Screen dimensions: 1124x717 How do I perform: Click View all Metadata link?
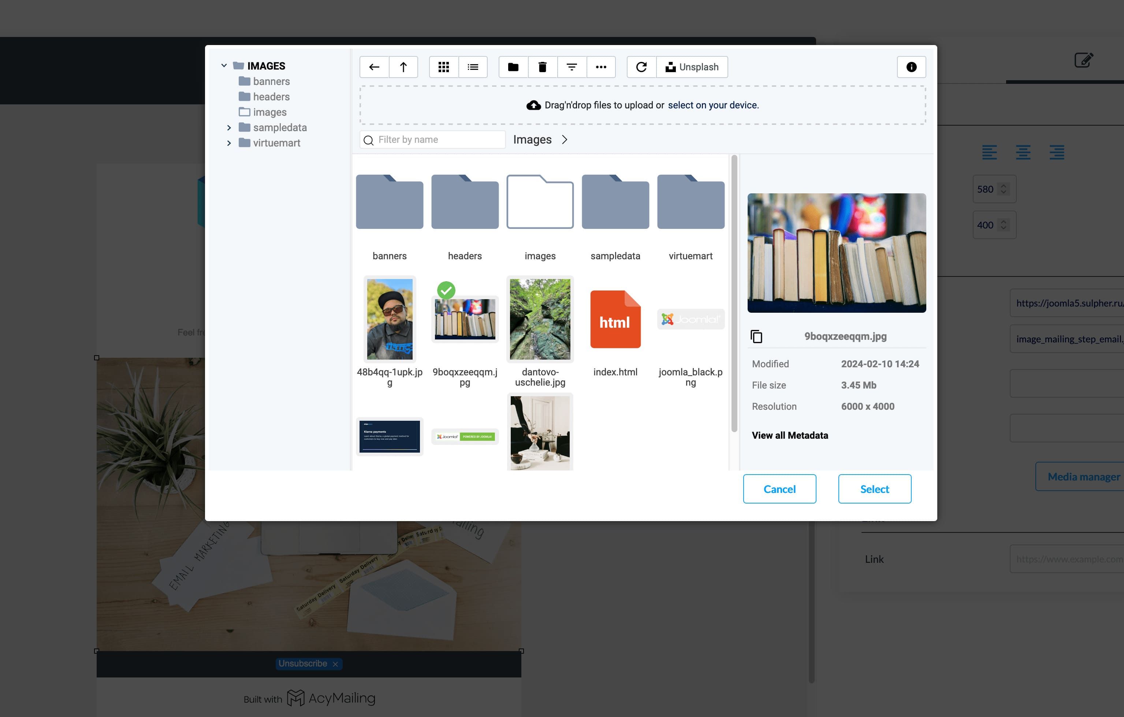(790, 435)
